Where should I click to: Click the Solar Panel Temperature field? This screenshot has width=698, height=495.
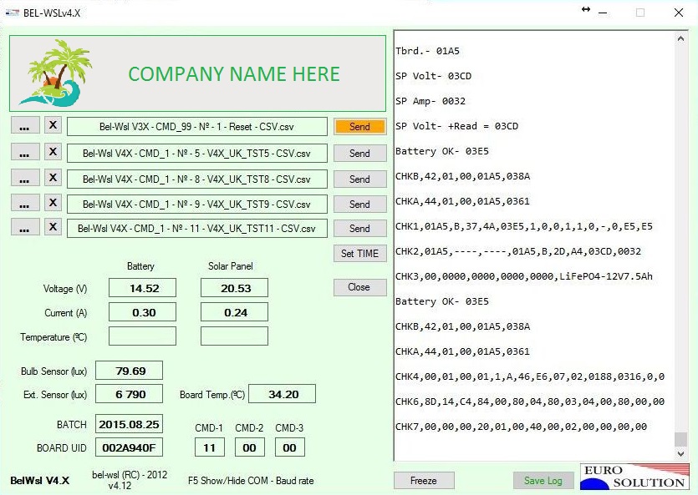click(234, 336)
